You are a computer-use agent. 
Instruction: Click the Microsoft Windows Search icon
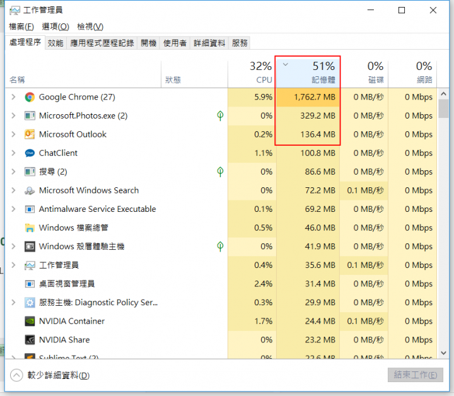tap(30, 190)
